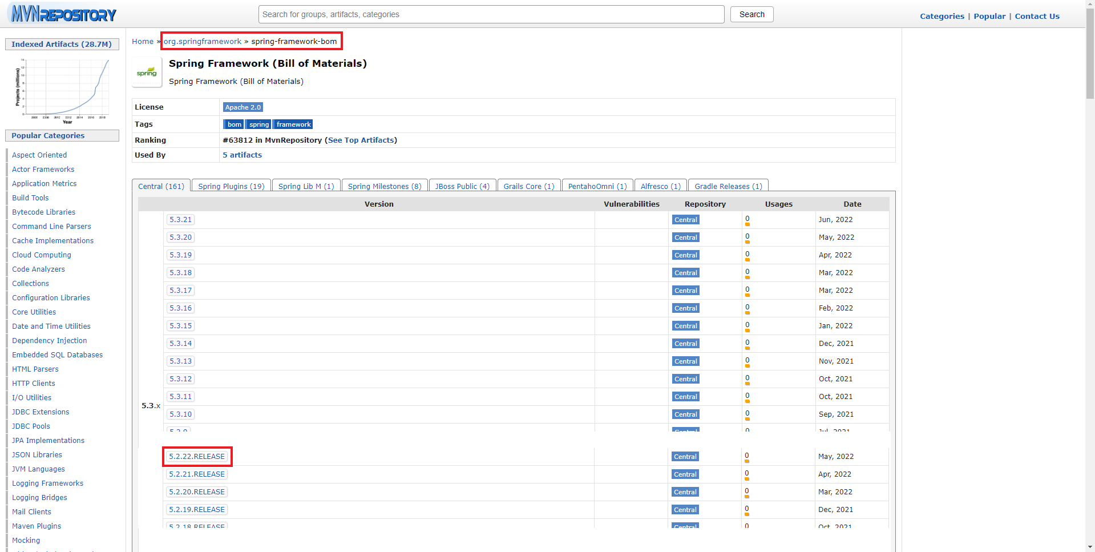The height and width of the screenshot is (552, 1095).
Task: Open the 5 artifacts used-by link
Action: click(243, 155)
